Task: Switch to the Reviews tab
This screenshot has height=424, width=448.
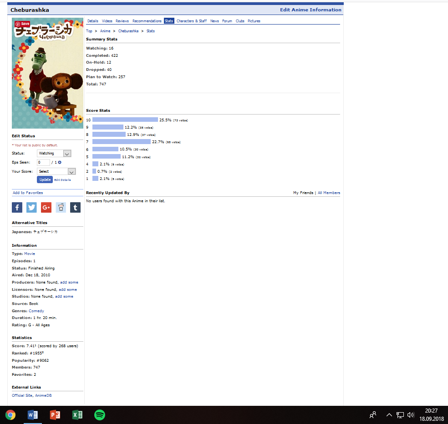Action: click(x=122, y=21)
